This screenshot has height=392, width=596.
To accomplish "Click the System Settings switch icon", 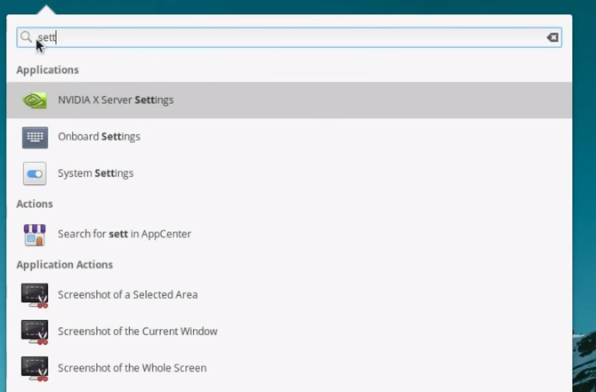I will 35,173.
